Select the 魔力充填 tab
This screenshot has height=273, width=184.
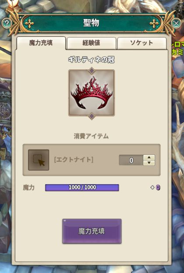tap(41, 43)
